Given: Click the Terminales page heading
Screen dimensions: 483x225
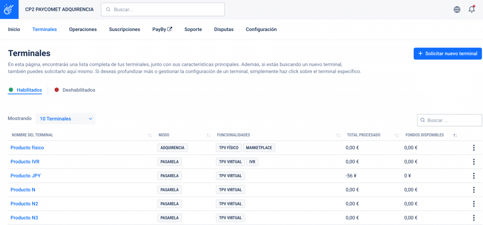Looking at the screenshot, I should [x=29, y=53].
